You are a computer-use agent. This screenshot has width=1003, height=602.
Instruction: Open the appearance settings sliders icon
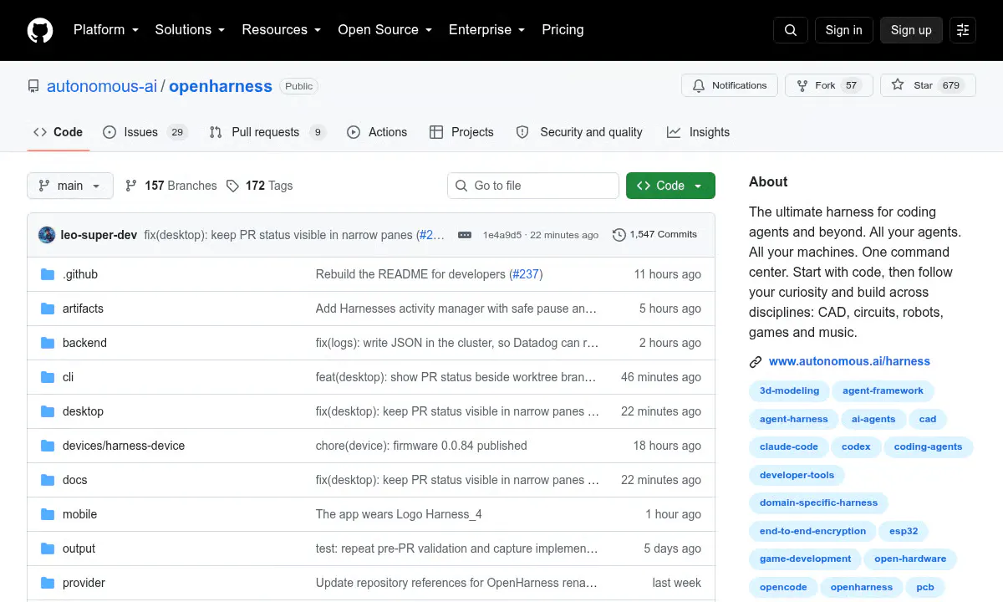coord(963,30)
